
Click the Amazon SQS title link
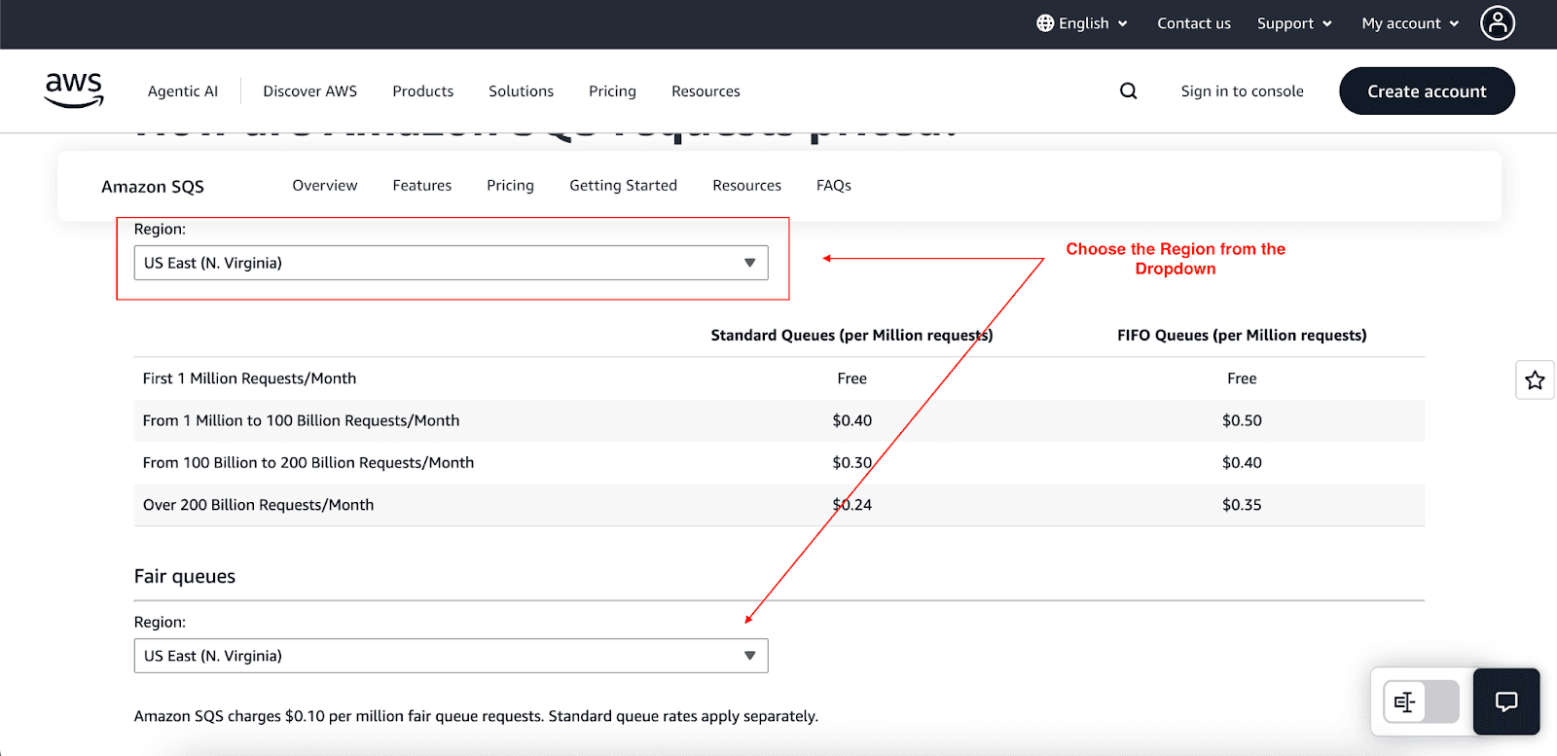pos(153,186)
